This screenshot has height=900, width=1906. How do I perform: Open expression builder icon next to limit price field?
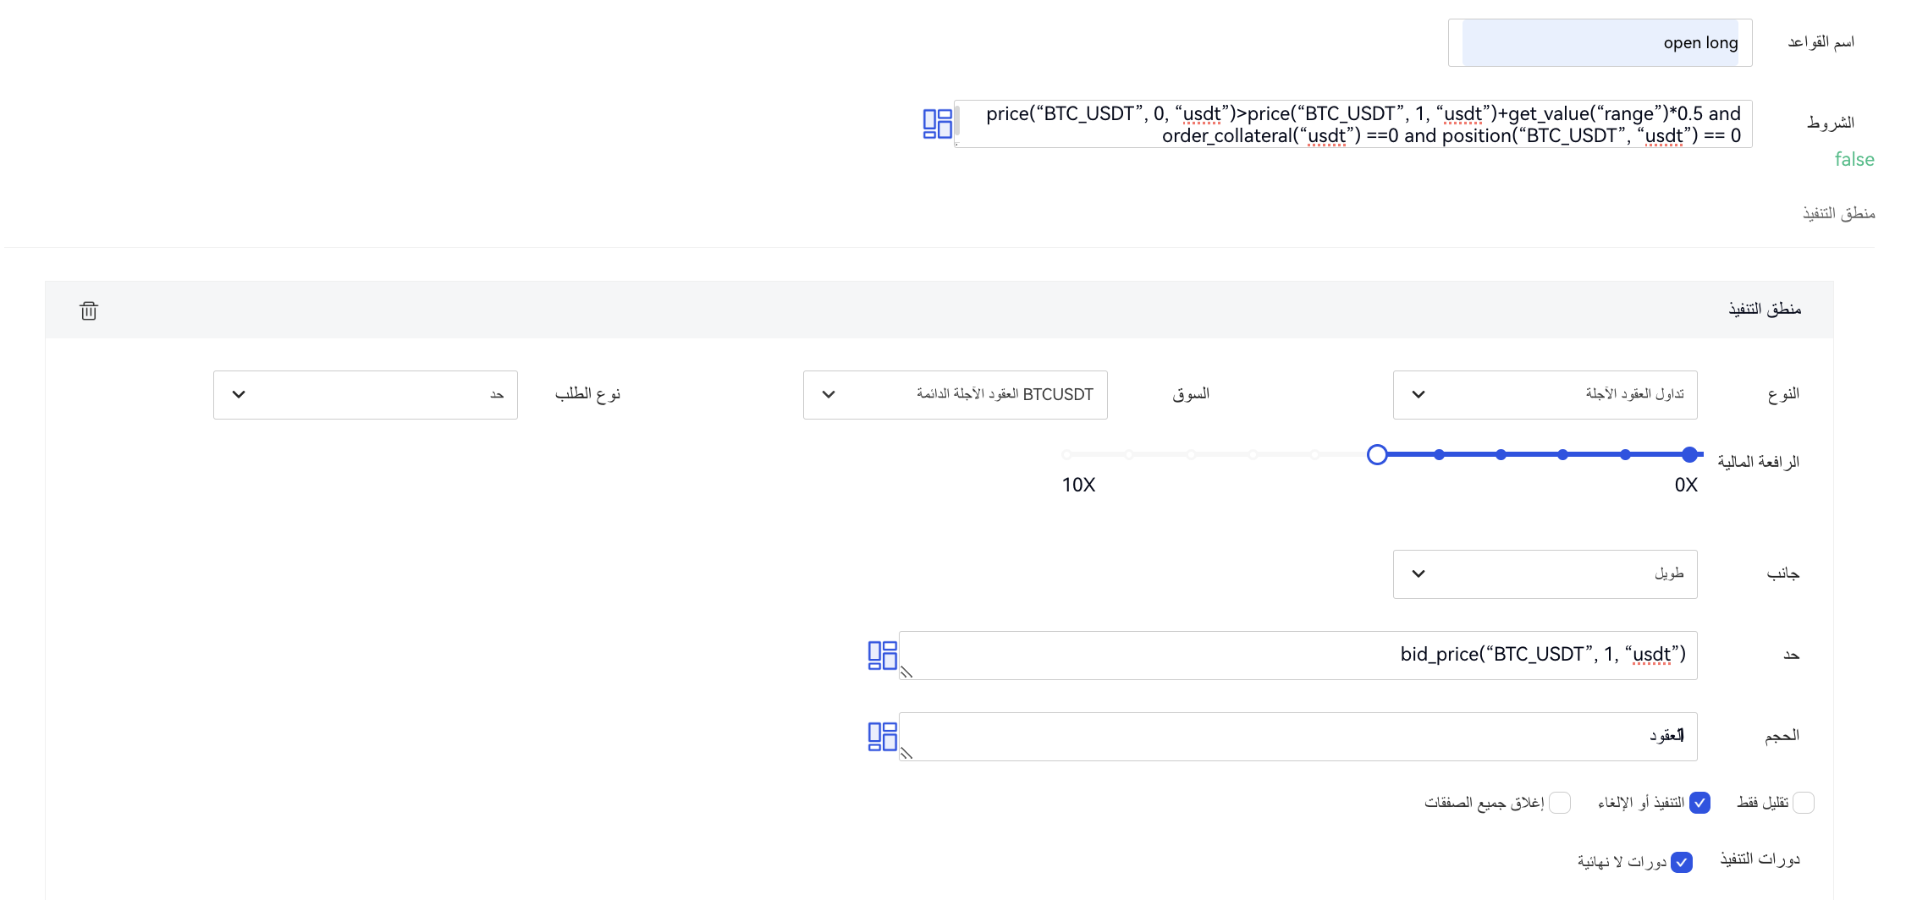coord(882,656)
